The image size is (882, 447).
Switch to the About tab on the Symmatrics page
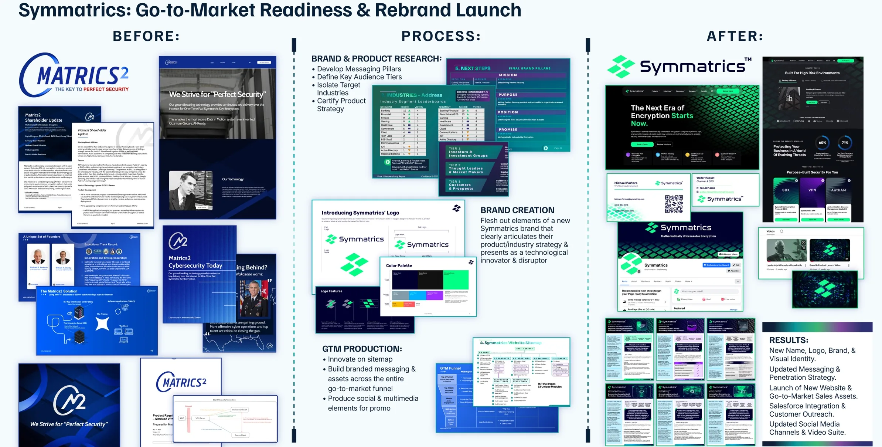pos(634,281)
